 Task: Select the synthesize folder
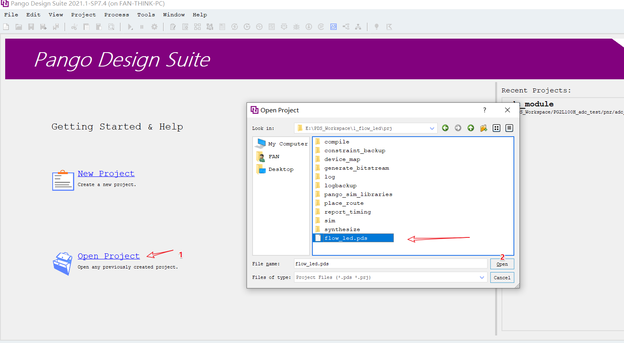[338, 229]
